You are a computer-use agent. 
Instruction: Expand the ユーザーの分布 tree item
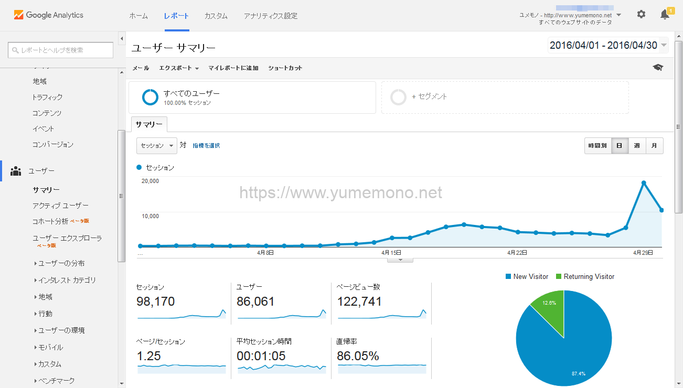click(36, 263)
